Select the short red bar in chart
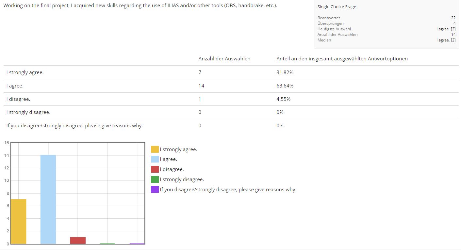This screenshot has height=250, width=461. click(78, 240)
